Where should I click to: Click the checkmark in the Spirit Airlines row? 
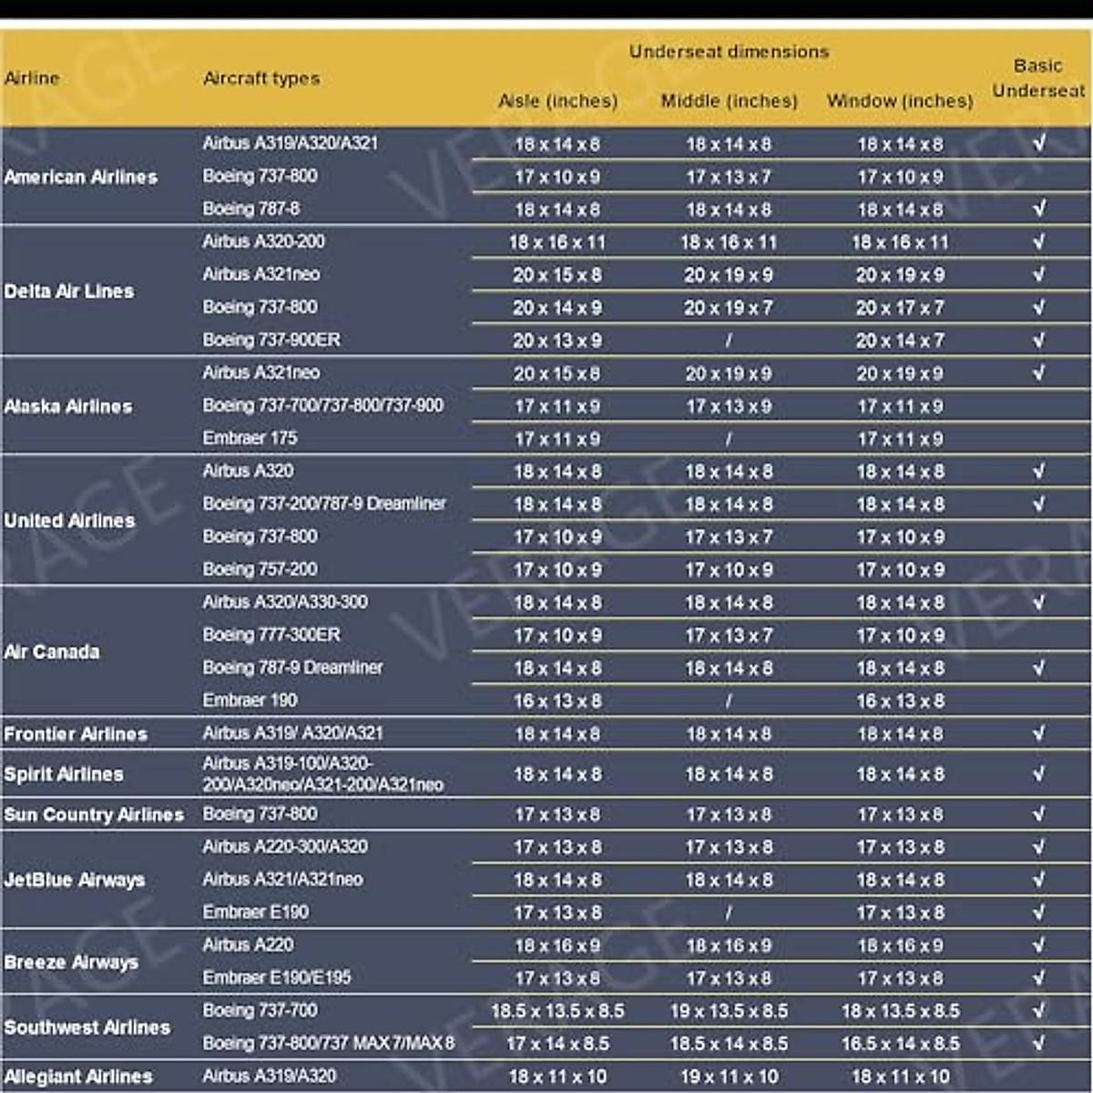[1038, 773]
